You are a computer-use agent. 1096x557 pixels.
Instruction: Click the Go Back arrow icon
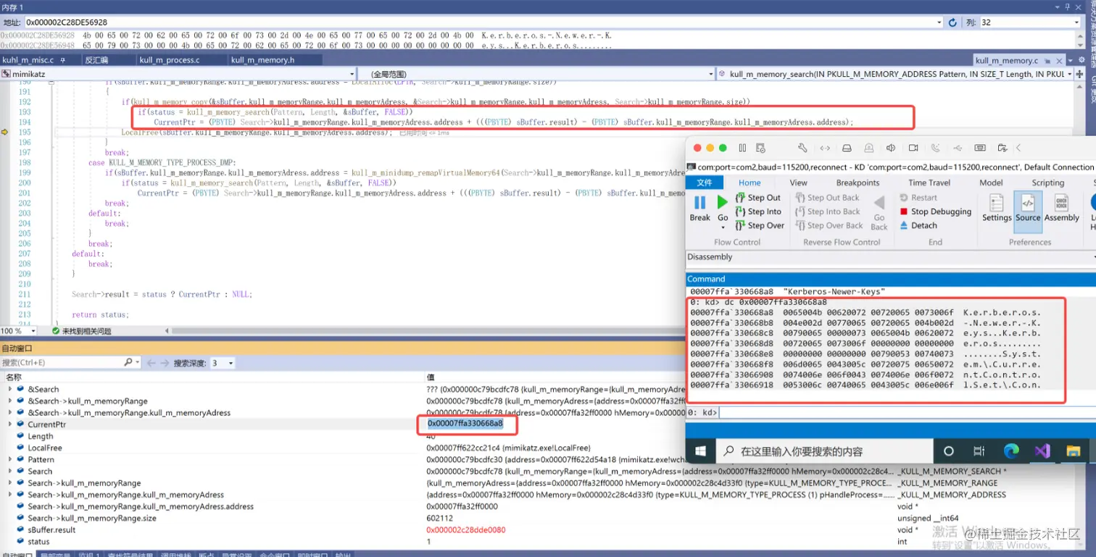[879, 203]
